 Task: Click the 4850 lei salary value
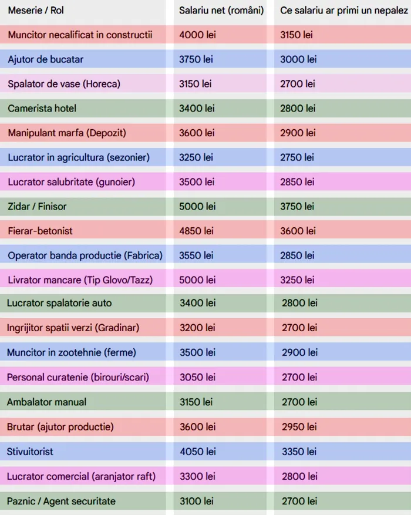197,231
